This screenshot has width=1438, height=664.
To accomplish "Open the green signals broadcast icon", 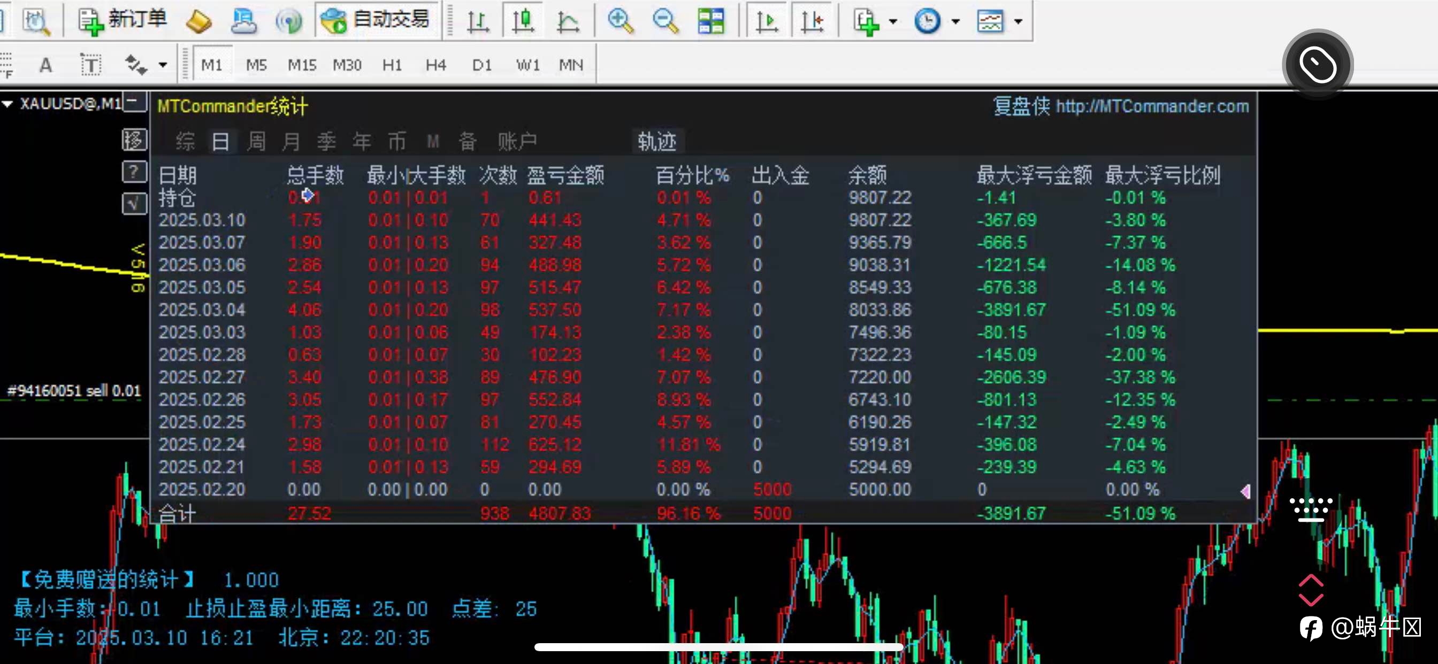I will pyautogui.click(x=288, y=22).
